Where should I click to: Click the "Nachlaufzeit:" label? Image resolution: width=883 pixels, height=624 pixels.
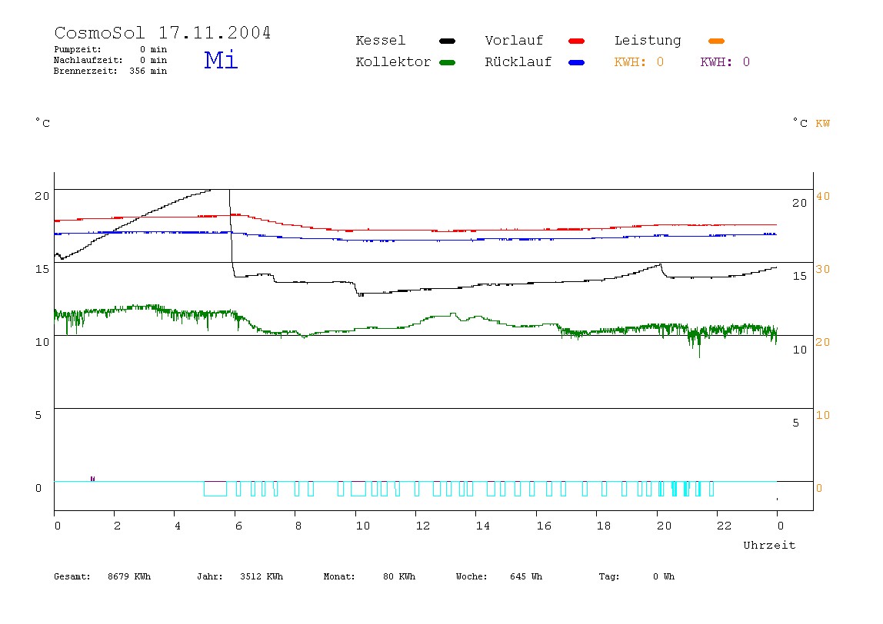pos(88,60)
